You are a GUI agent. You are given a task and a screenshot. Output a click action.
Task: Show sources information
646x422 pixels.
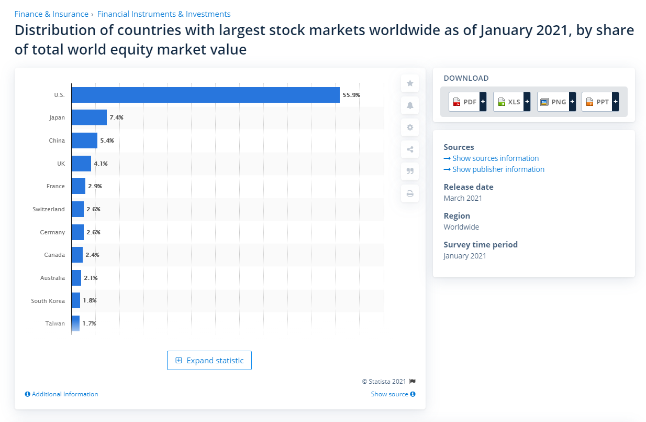[495, 158]
